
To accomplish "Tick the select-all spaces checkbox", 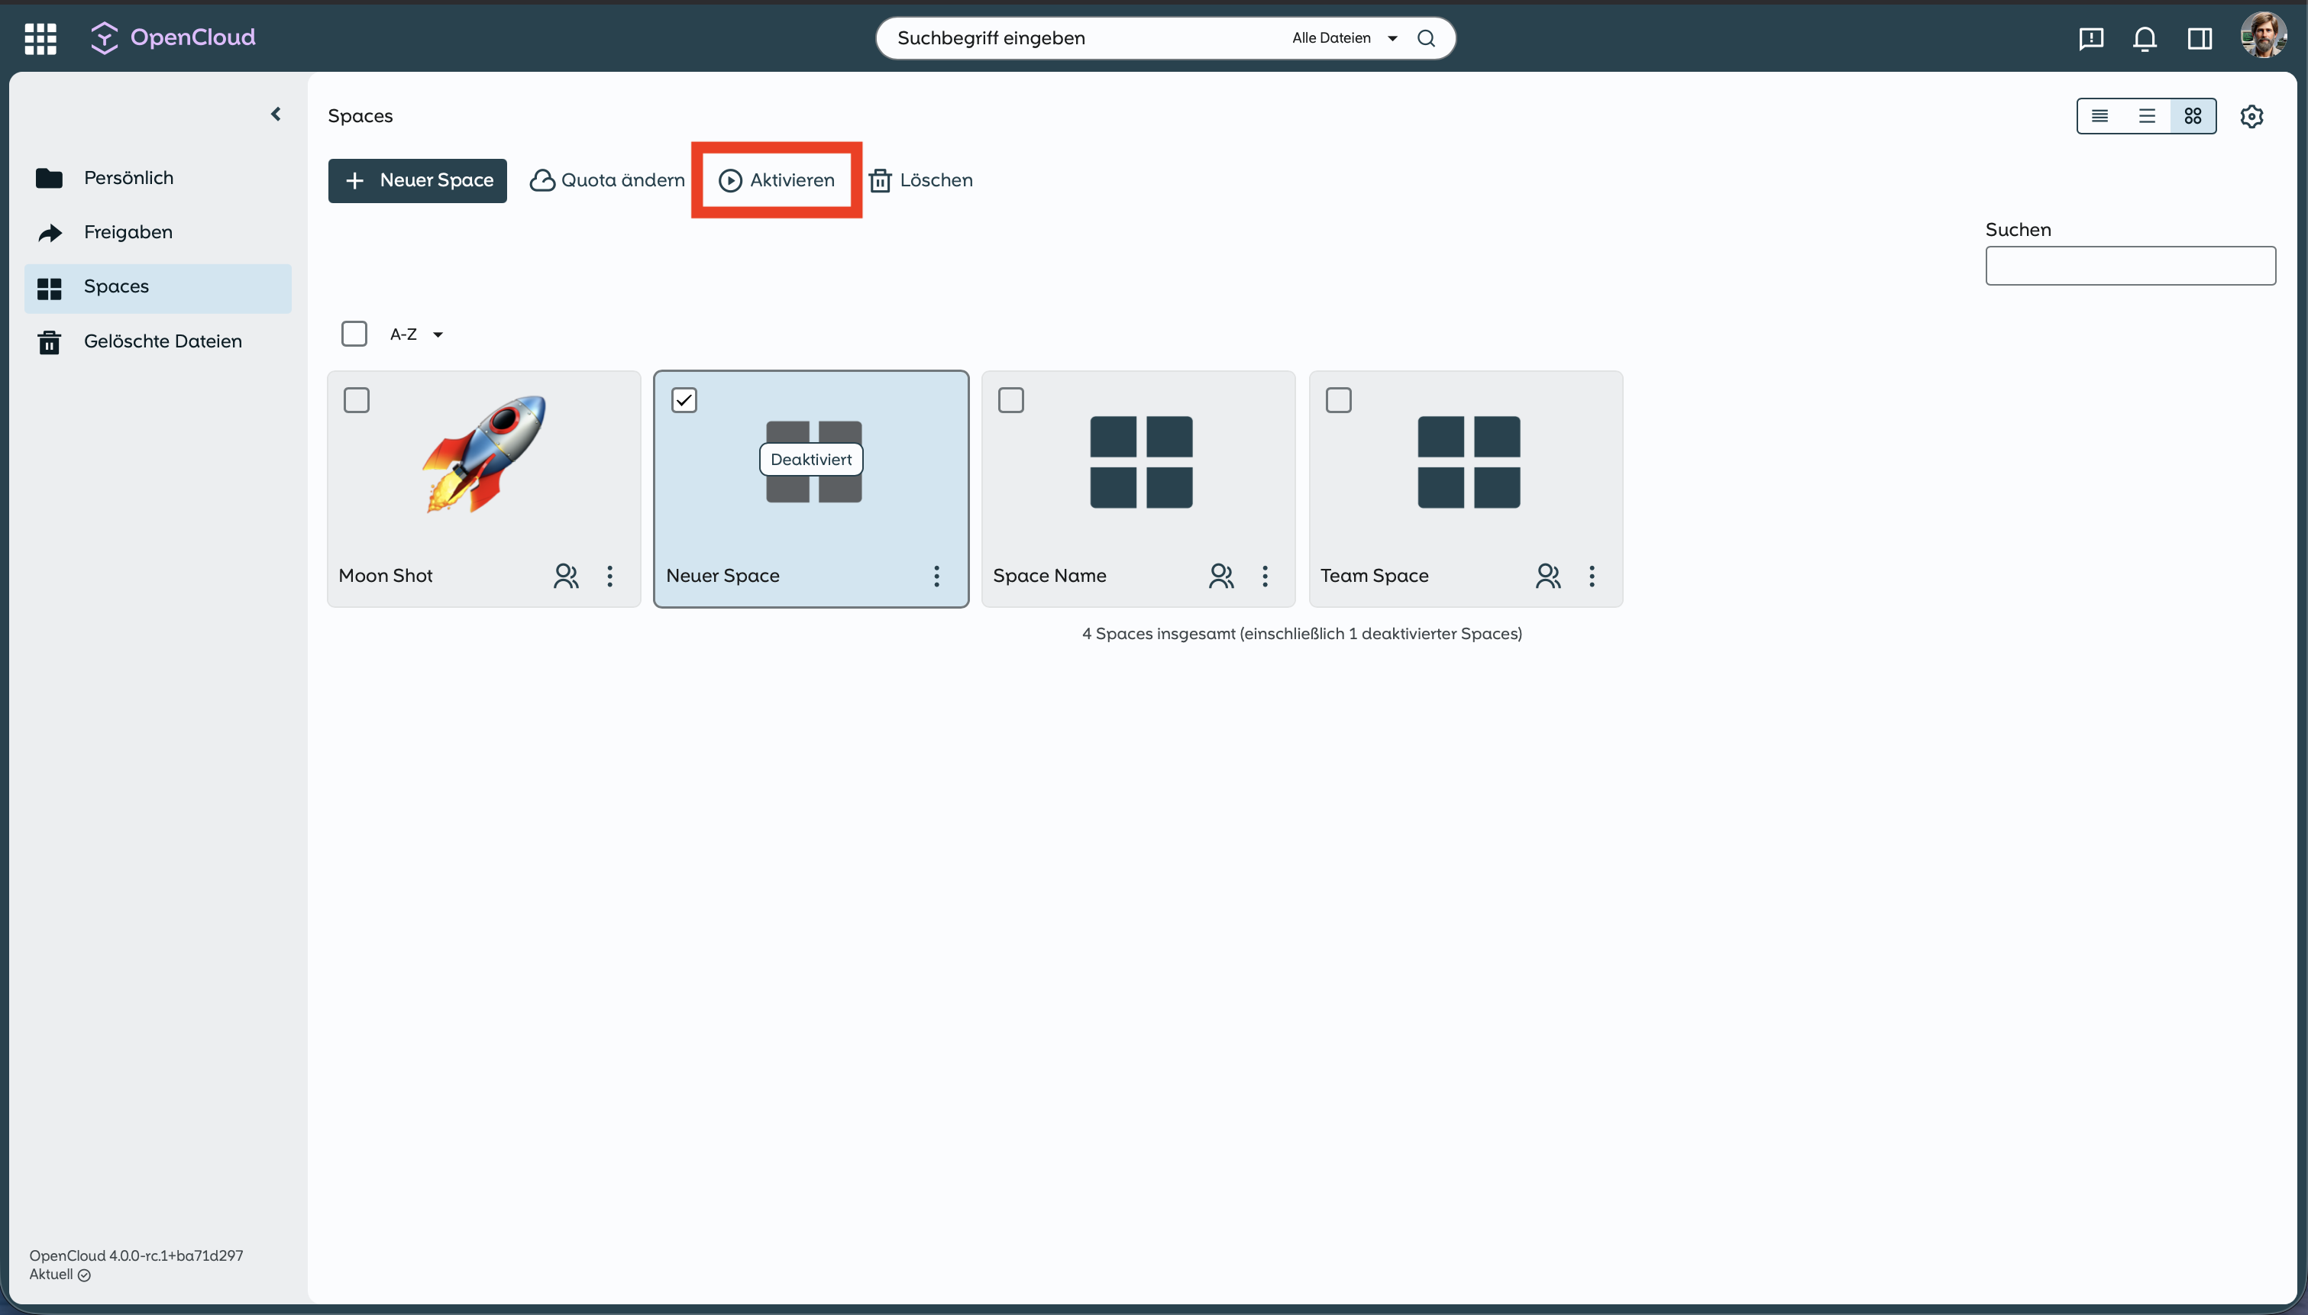I will pos(354,334).
